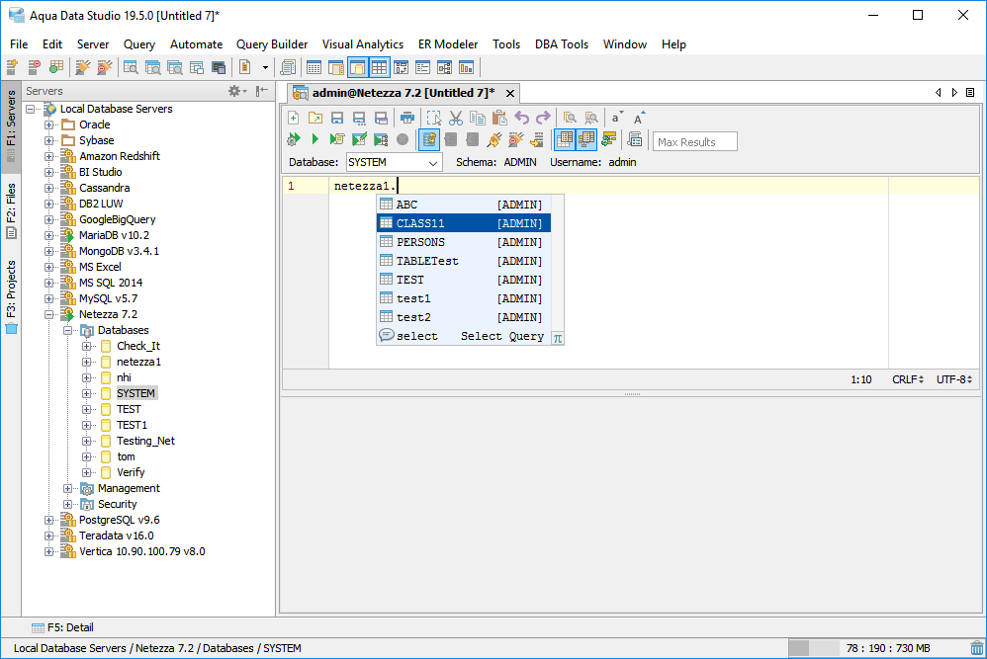Click the pi symbol beside the autocomplete list
The height and width of the screenshot is (659, 987).
(x=558, y=338)
